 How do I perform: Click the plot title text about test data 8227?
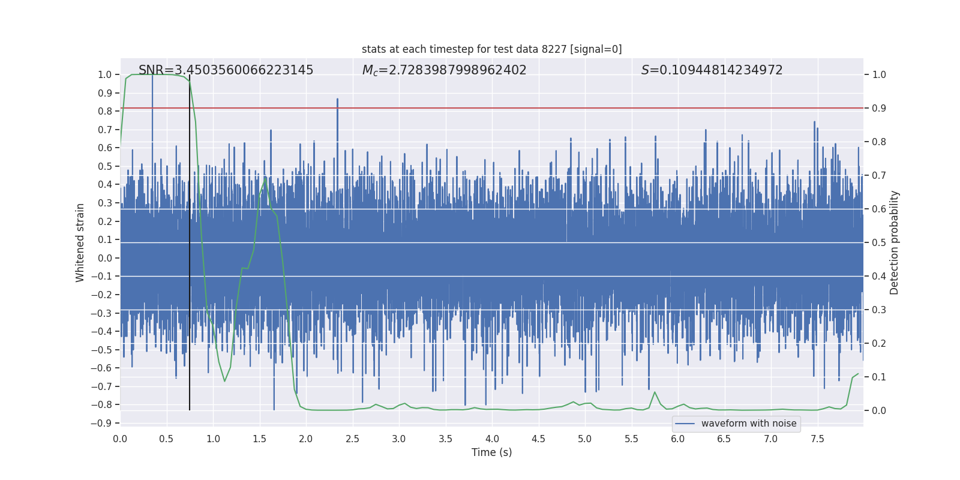(491, 49)
